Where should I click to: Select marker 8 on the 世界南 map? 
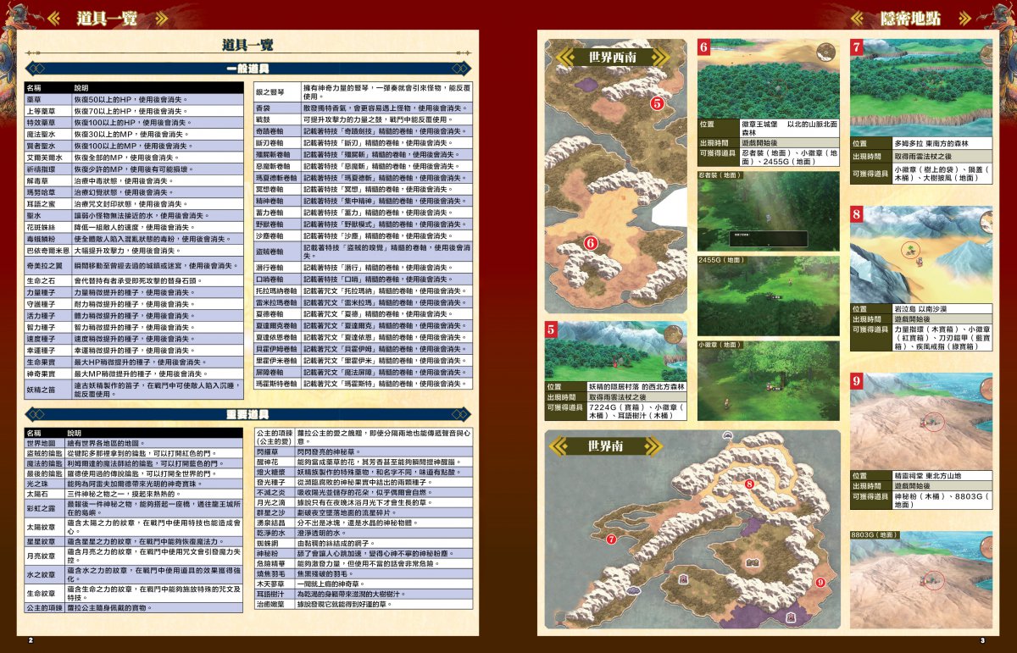[748, 484]
